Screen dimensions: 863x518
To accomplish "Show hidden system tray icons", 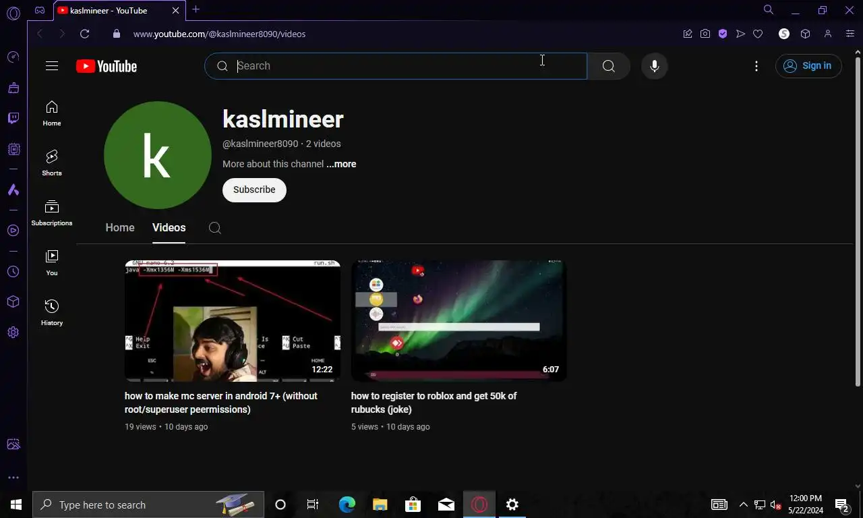I will (x=743, y=505).
